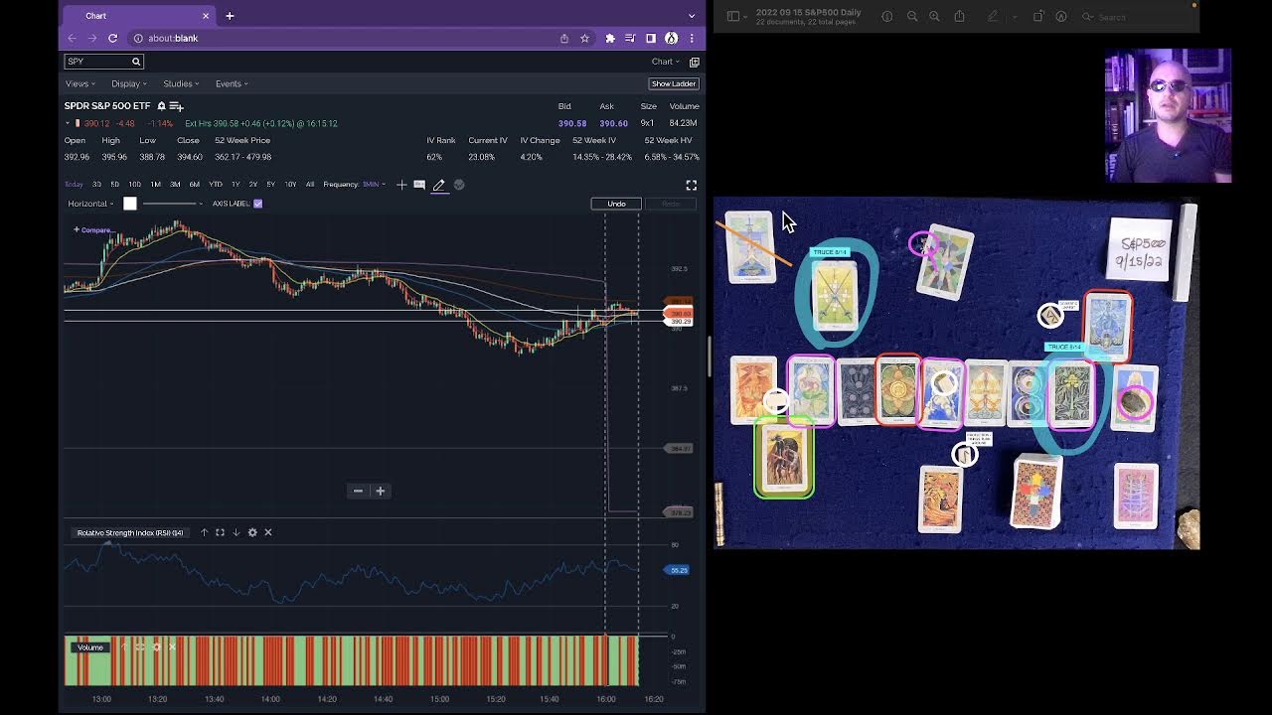Bookmark this page with the star icon

point(584,38)
